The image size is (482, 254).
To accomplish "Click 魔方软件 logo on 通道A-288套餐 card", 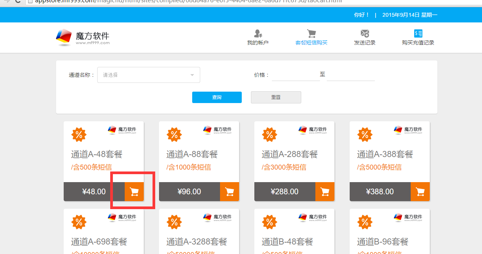I will tap(313, 130).
